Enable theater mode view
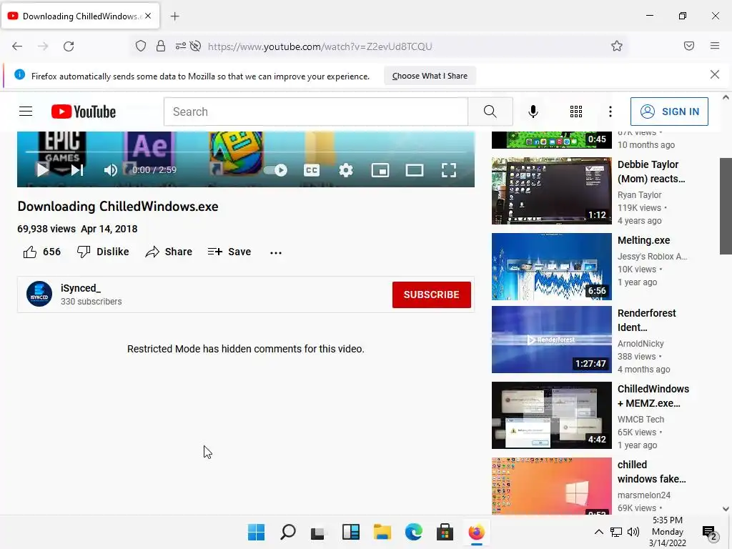This screenshot has width=732, height=549. tap(415, 170)
